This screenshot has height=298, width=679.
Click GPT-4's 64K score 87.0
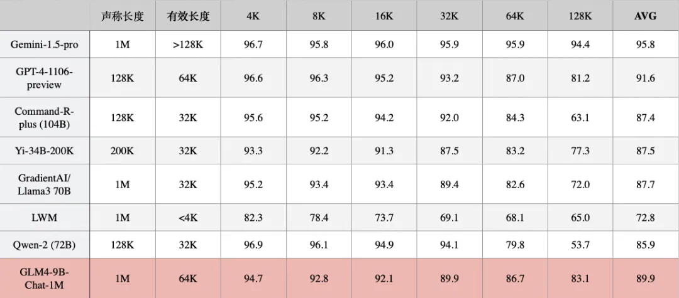pyautogui.click(x=514, y=78)
